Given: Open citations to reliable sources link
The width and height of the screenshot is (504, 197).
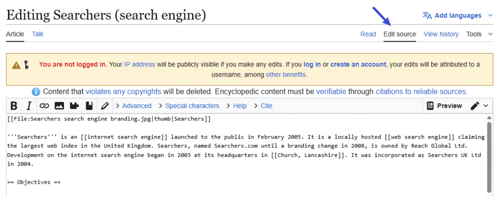Looking at the screenshot, I should (422, 92).
